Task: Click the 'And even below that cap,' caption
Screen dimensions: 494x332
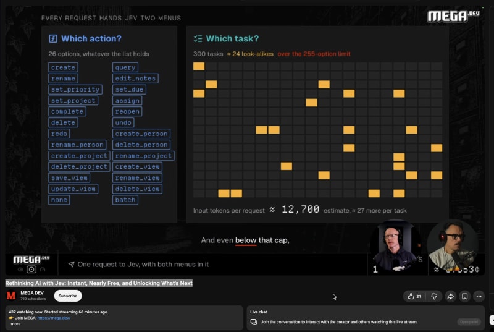Action: point(245,240)
